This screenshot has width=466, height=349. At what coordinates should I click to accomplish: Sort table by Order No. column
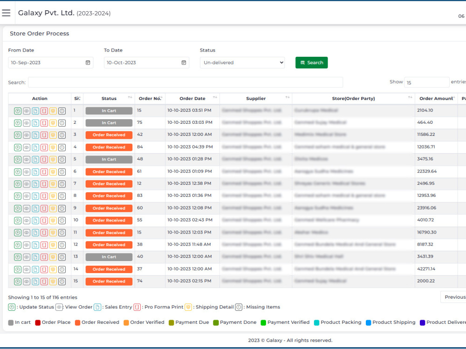point(150,99)
